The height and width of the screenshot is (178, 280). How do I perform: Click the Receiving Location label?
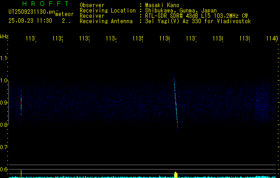tap(107, 10)
